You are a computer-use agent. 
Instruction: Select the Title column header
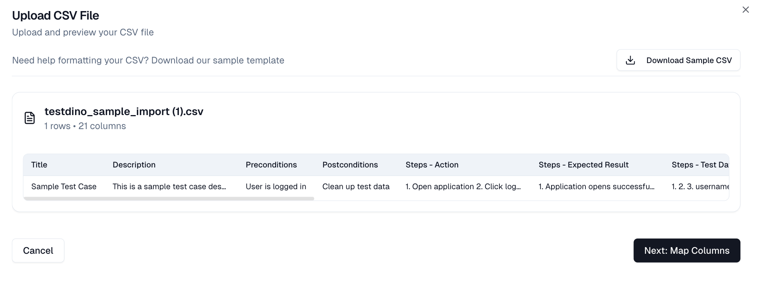pos(39,165)
